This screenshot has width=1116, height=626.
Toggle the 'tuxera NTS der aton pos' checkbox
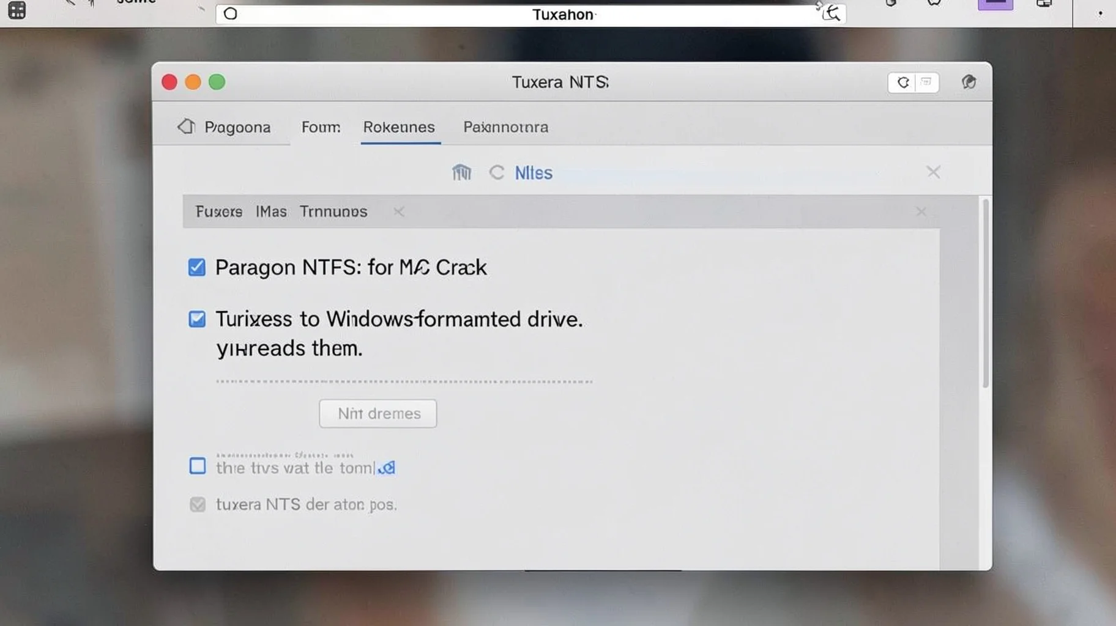pyautogui.click(x=197, y=504)
